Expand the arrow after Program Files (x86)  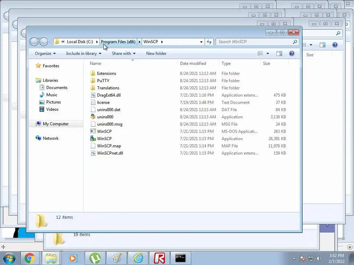tap(139, 42)
